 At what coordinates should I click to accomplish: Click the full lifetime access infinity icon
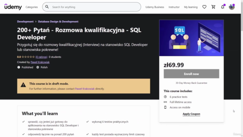(165, 102)
